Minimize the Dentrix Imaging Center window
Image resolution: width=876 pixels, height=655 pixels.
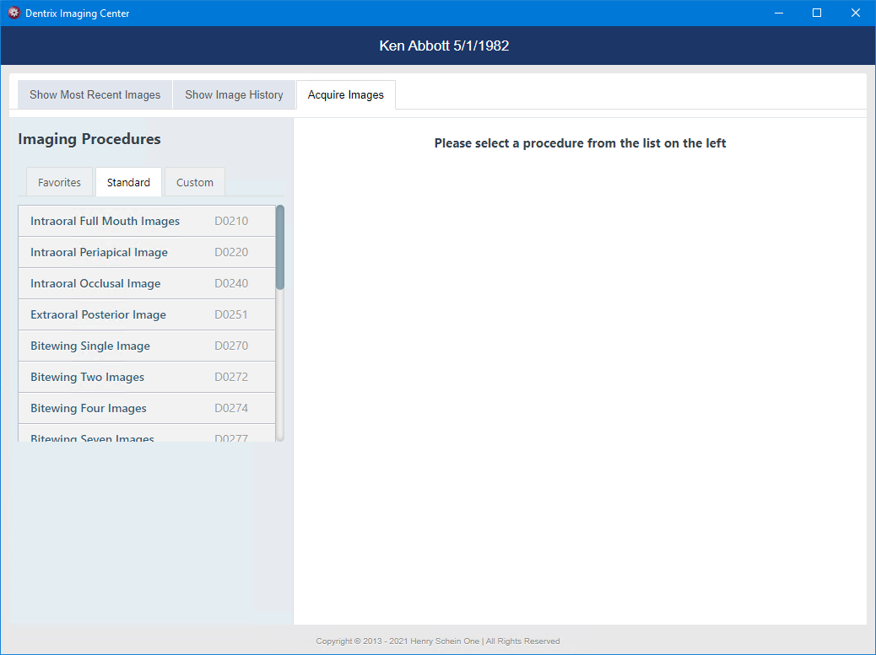coord(778,13)
